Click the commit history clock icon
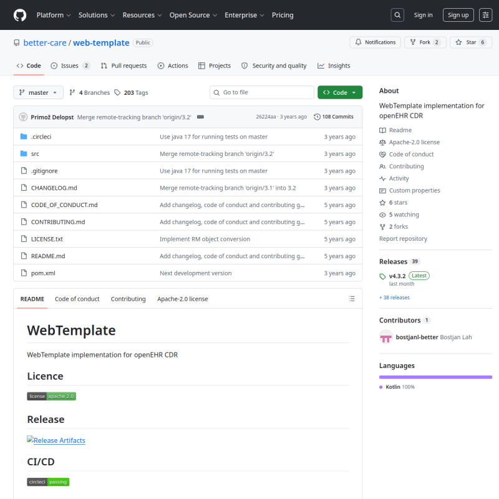The height and width of the screenshot is (499, 499). (317, 117)
